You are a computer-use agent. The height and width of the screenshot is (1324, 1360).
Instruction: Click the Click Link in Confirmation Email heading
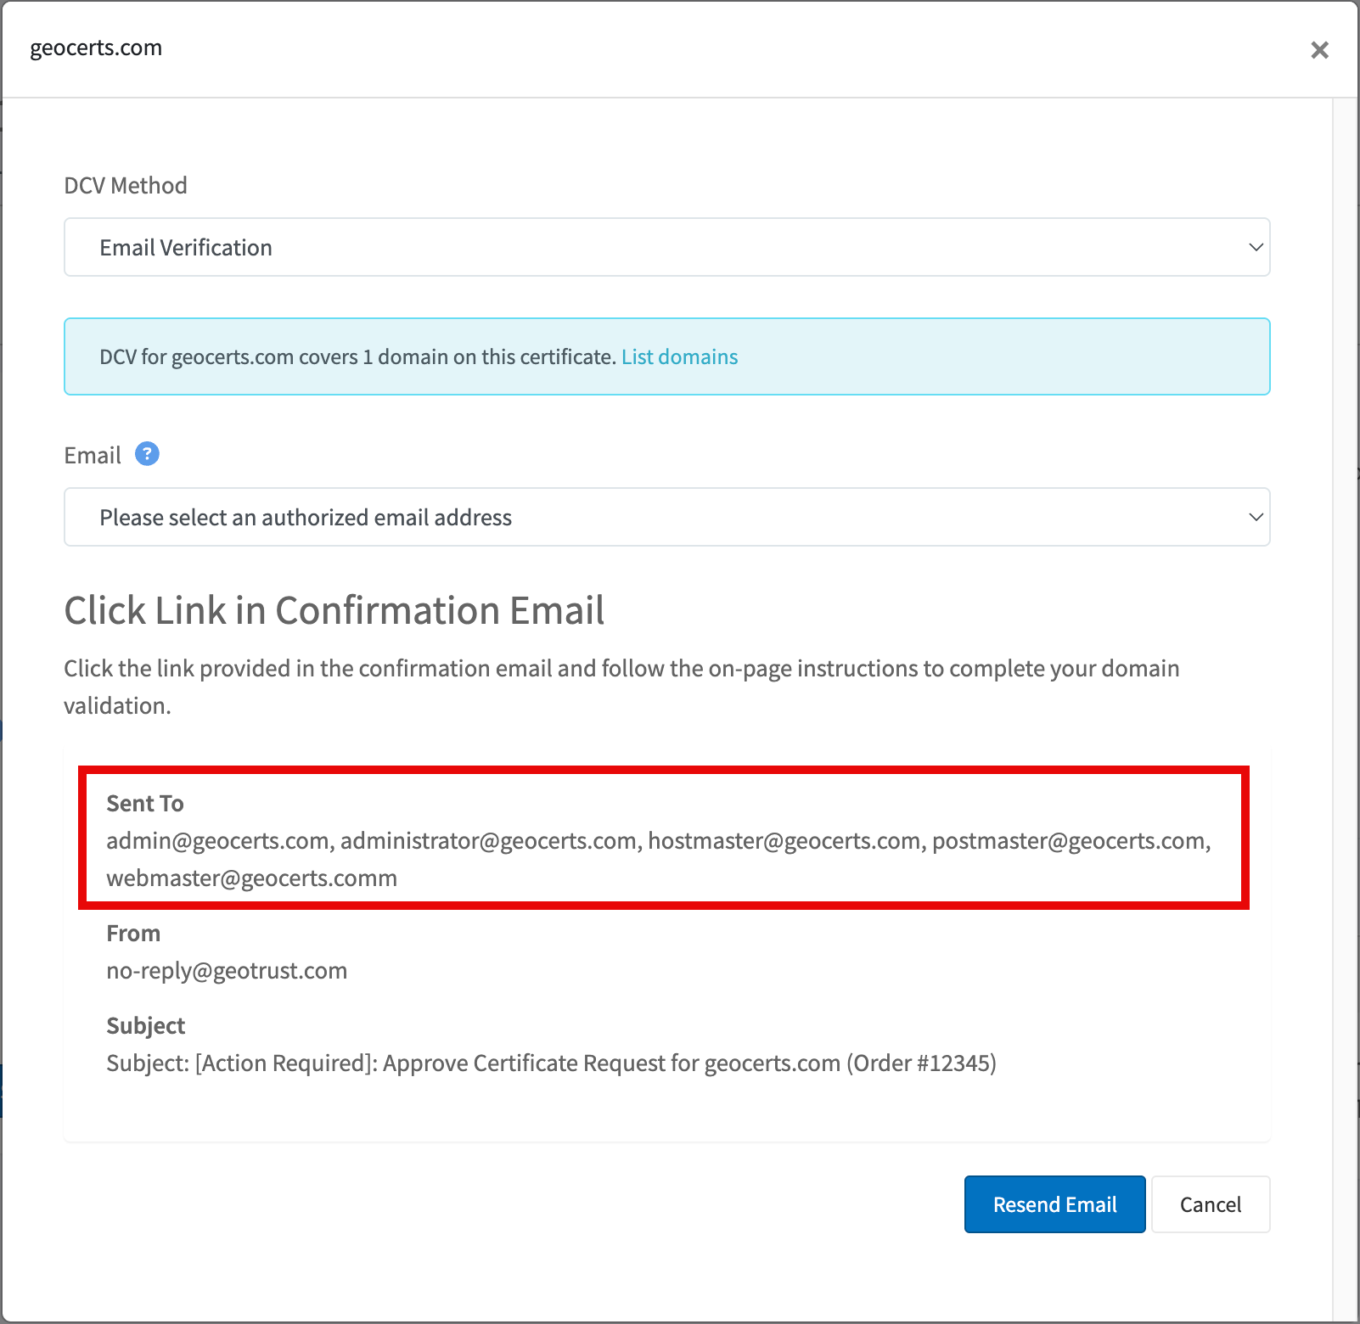[334, 610]
